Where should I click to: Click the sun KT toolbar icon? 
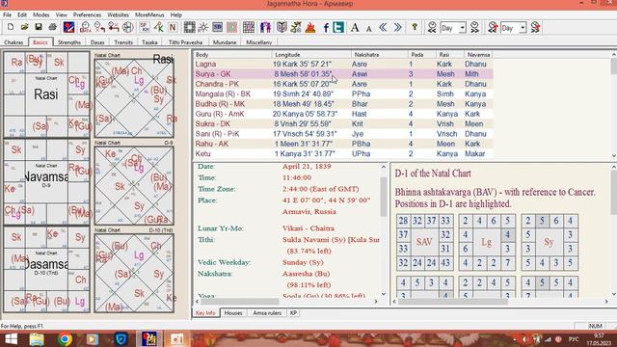click(203, 27)
